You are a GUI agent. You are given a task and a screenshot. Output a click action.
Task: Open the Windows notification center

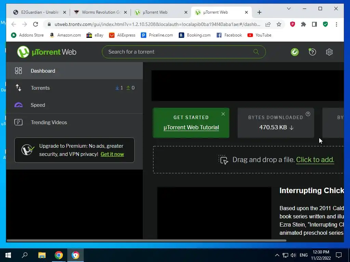339,255
